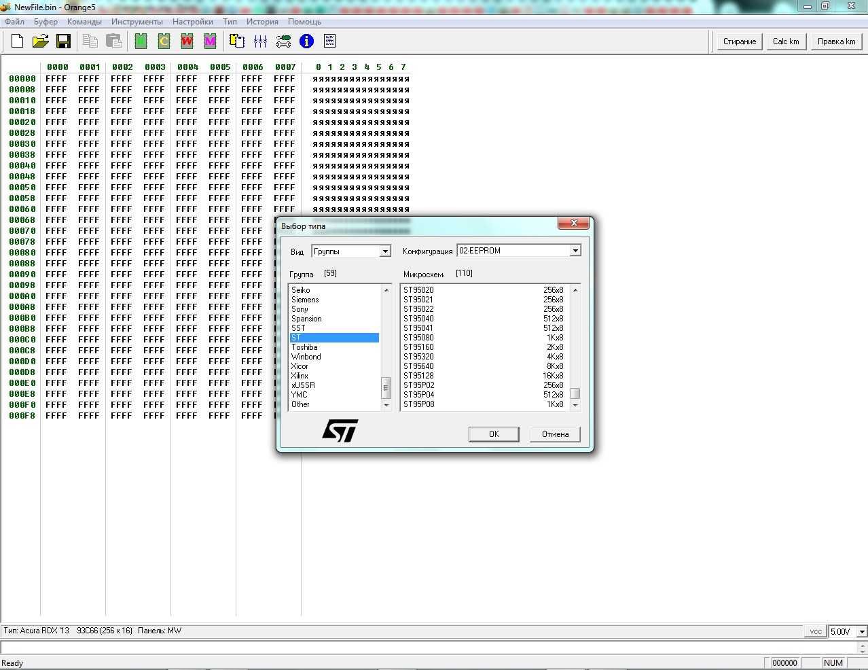Click hex cell at address 00000 column 0000
Viewport: 868px width, 670px height.
(56, 79)
